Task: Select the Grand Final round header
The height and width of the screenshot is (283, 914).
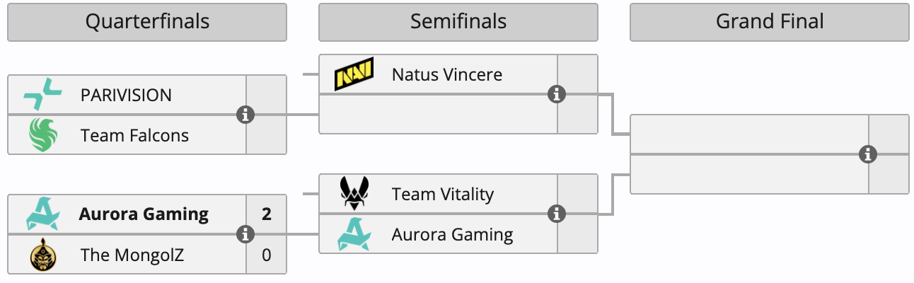Action: point(770,22)
